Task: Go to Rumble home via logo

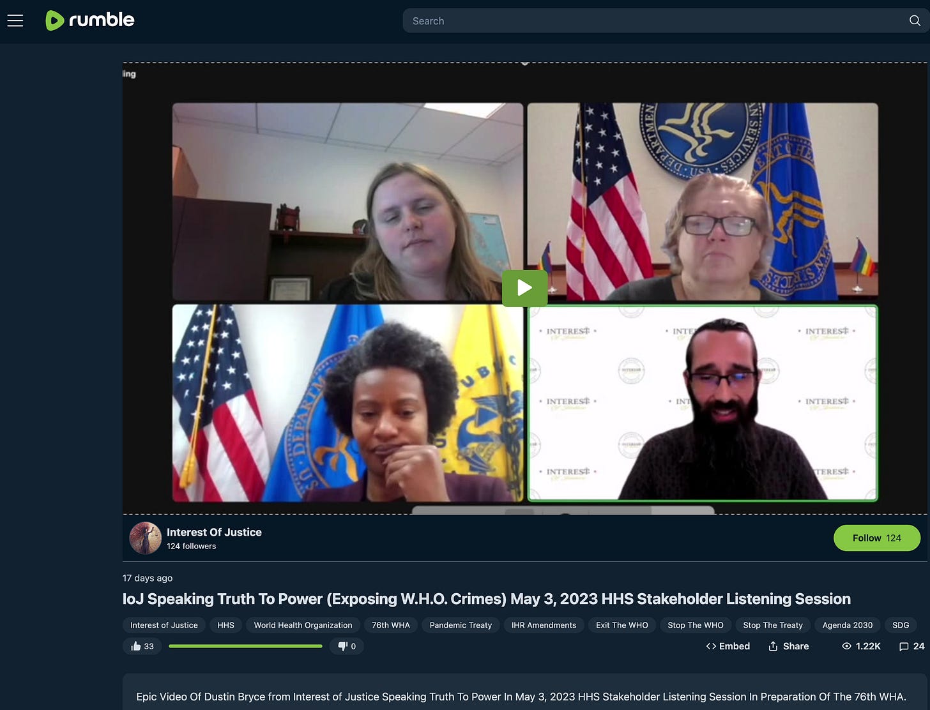Action: 90,20
